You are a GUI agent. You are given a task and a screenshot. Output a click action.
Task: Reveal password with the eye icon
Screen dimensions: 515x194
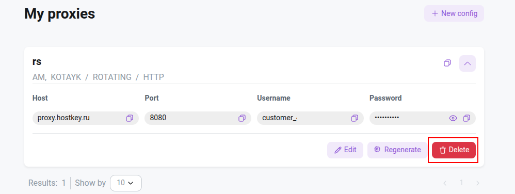[x=453, y=118]
